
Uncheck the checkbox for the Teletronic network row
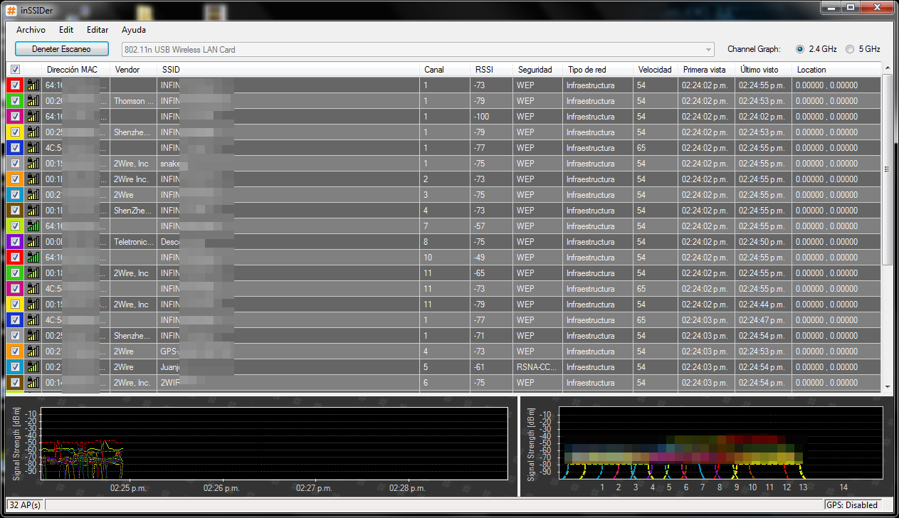pyautogui.click(x=15, y=242)
